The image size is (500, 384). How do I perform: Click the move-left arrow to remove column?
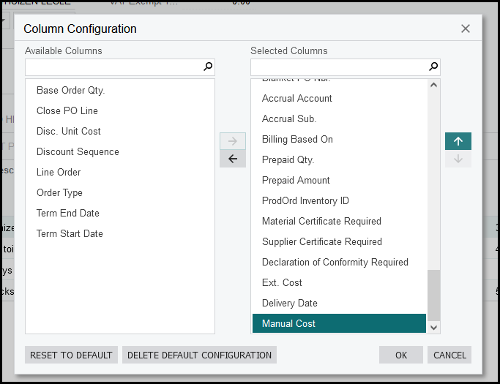[x=233, y=159]
